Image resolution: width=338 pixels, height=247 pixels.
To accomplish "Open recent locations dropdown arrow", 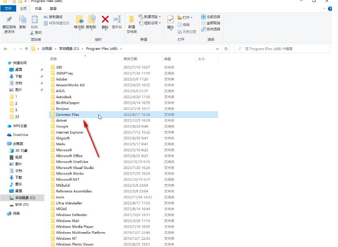I will click(21, 49).
